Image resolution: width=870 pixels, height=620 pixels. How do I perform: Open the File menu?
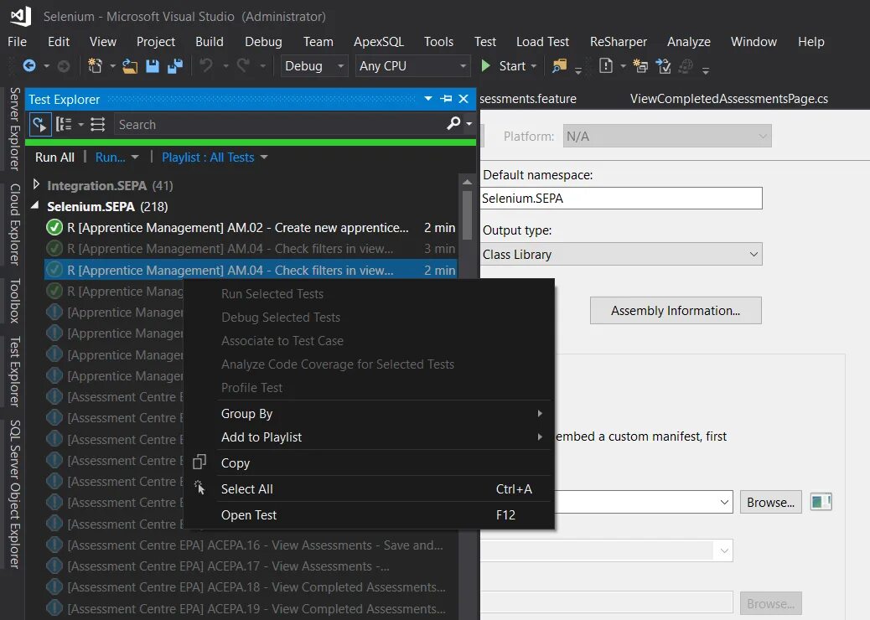(x=18, y=42)
